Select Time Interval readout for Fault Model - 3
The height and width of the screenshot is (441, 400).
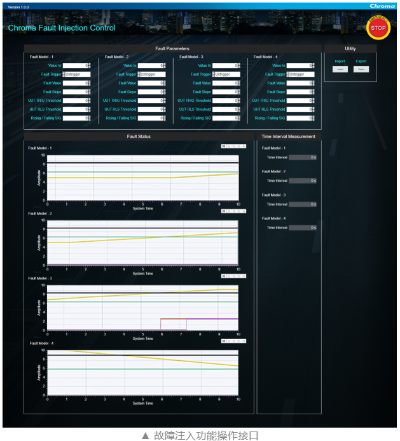point(303,204)
